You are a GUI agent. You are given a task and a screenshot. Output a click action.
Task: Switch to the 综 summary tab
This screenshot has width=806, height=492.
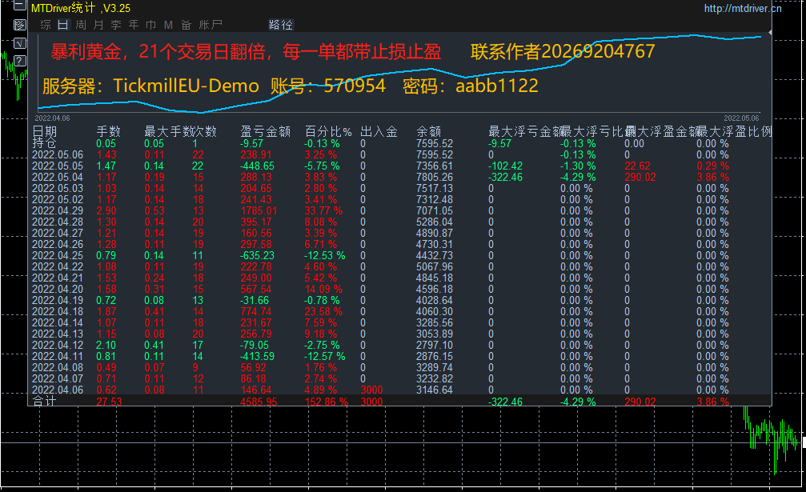coord(46,25)
